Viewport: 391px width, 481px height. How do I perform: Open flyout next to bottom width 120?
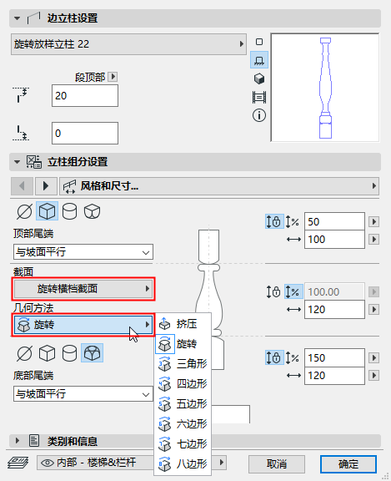tap(373, 375)
